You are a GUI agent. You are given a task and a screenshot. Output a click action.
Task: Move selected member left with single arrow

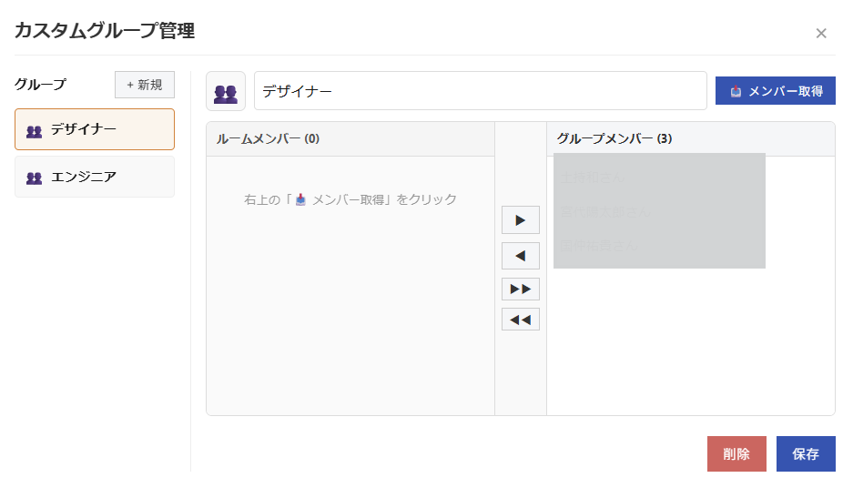coord(520,256)
